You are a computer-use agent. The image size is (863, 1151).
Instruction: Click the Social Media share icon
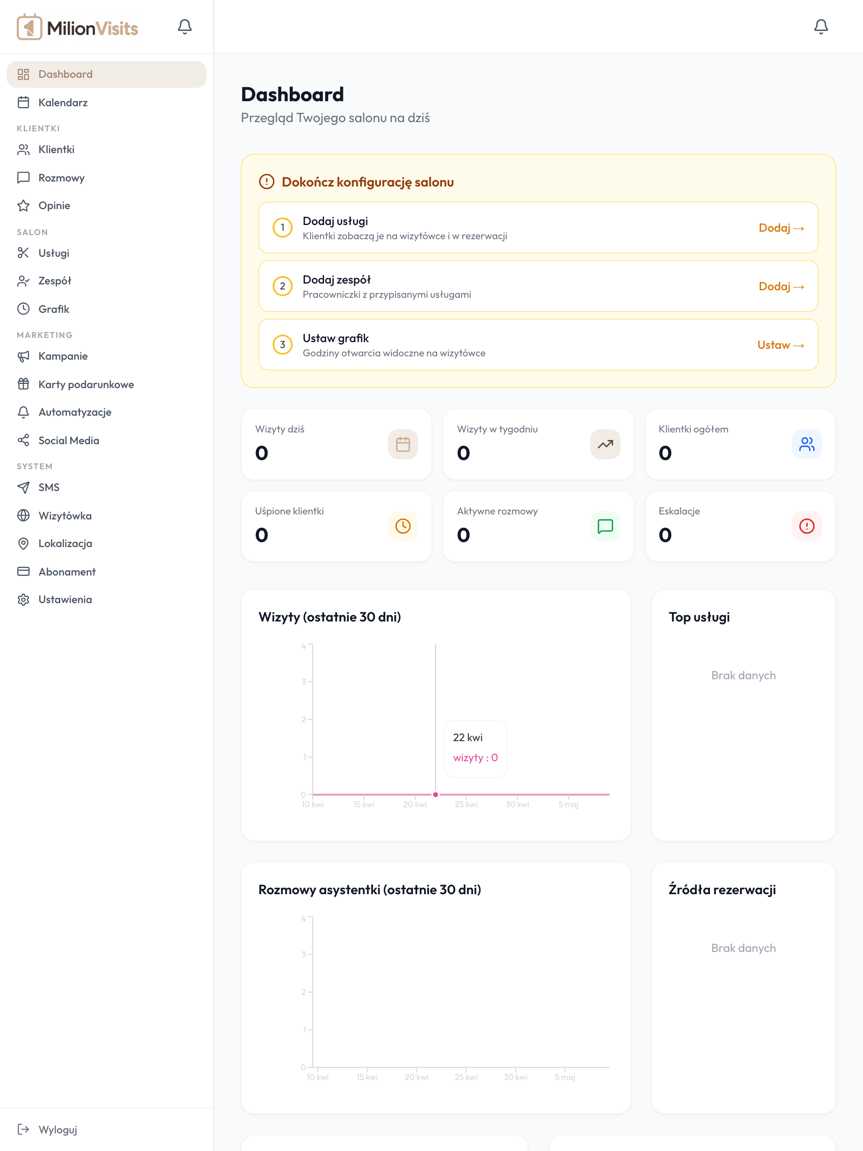click(x=23, y=440)
